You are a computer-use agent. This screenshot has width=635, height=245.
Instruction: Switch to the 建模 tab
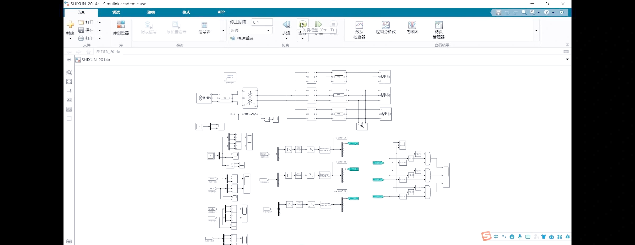(x=151, y=12)
